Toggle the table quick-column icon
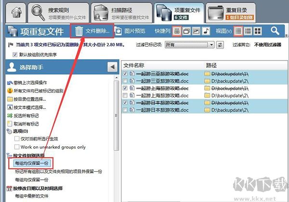 pyautogui.click(x=177, y=31)
